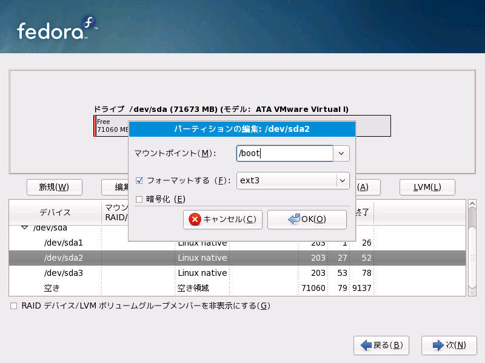The width and height of the screenshot is (485, 363).
Task: Select the free space (空き) row
Action: [x=237, y=289]
